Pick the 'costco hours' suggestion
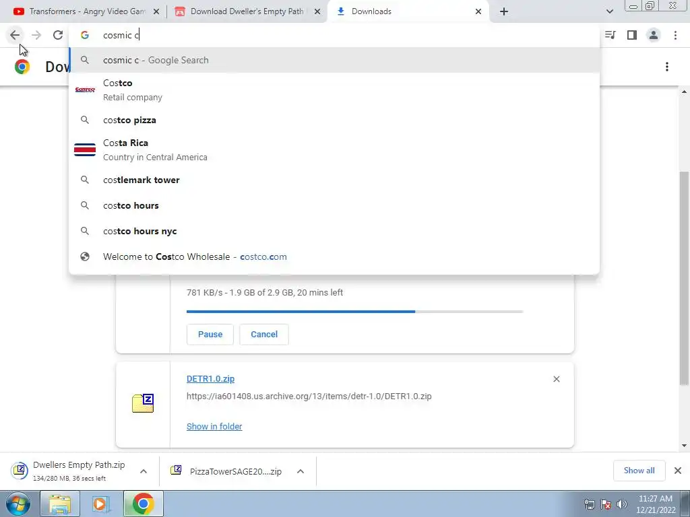This screenshot has height=517, width=690. (x=334, y=205)
